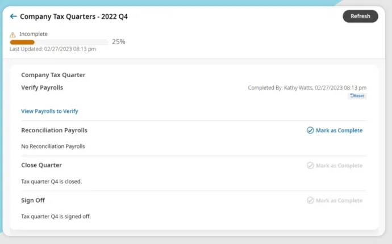This screenshot has width=392, height=244.
Task: Click the Last Updated timestamp text
Action: click(x=53, y=49)
